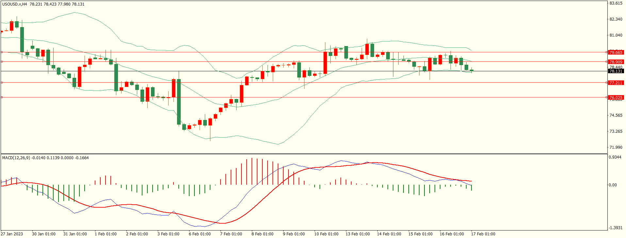Select the MACD(12,26,9) indicator label
Viewport: 626px width, 238px height.
(16, 158)
